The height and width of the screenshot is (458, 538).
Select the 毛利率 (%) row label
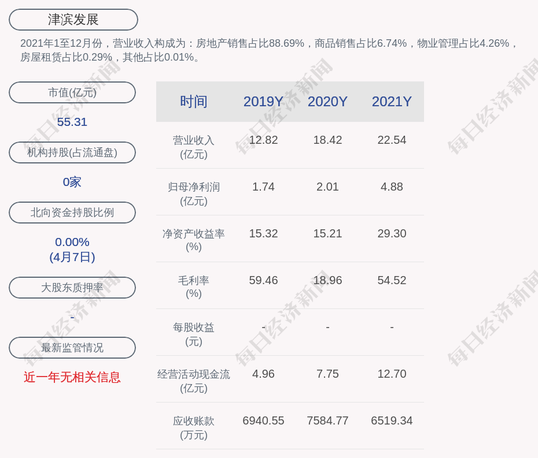194,287
